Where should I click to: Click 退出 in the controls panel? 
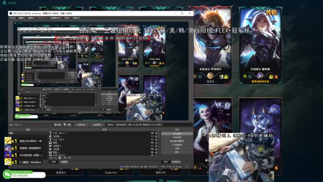[x=177, y=152]
